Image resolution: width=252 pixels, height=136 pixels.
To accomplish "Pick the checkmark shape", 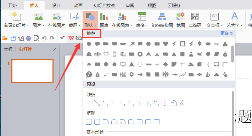I will pos(106,75).
